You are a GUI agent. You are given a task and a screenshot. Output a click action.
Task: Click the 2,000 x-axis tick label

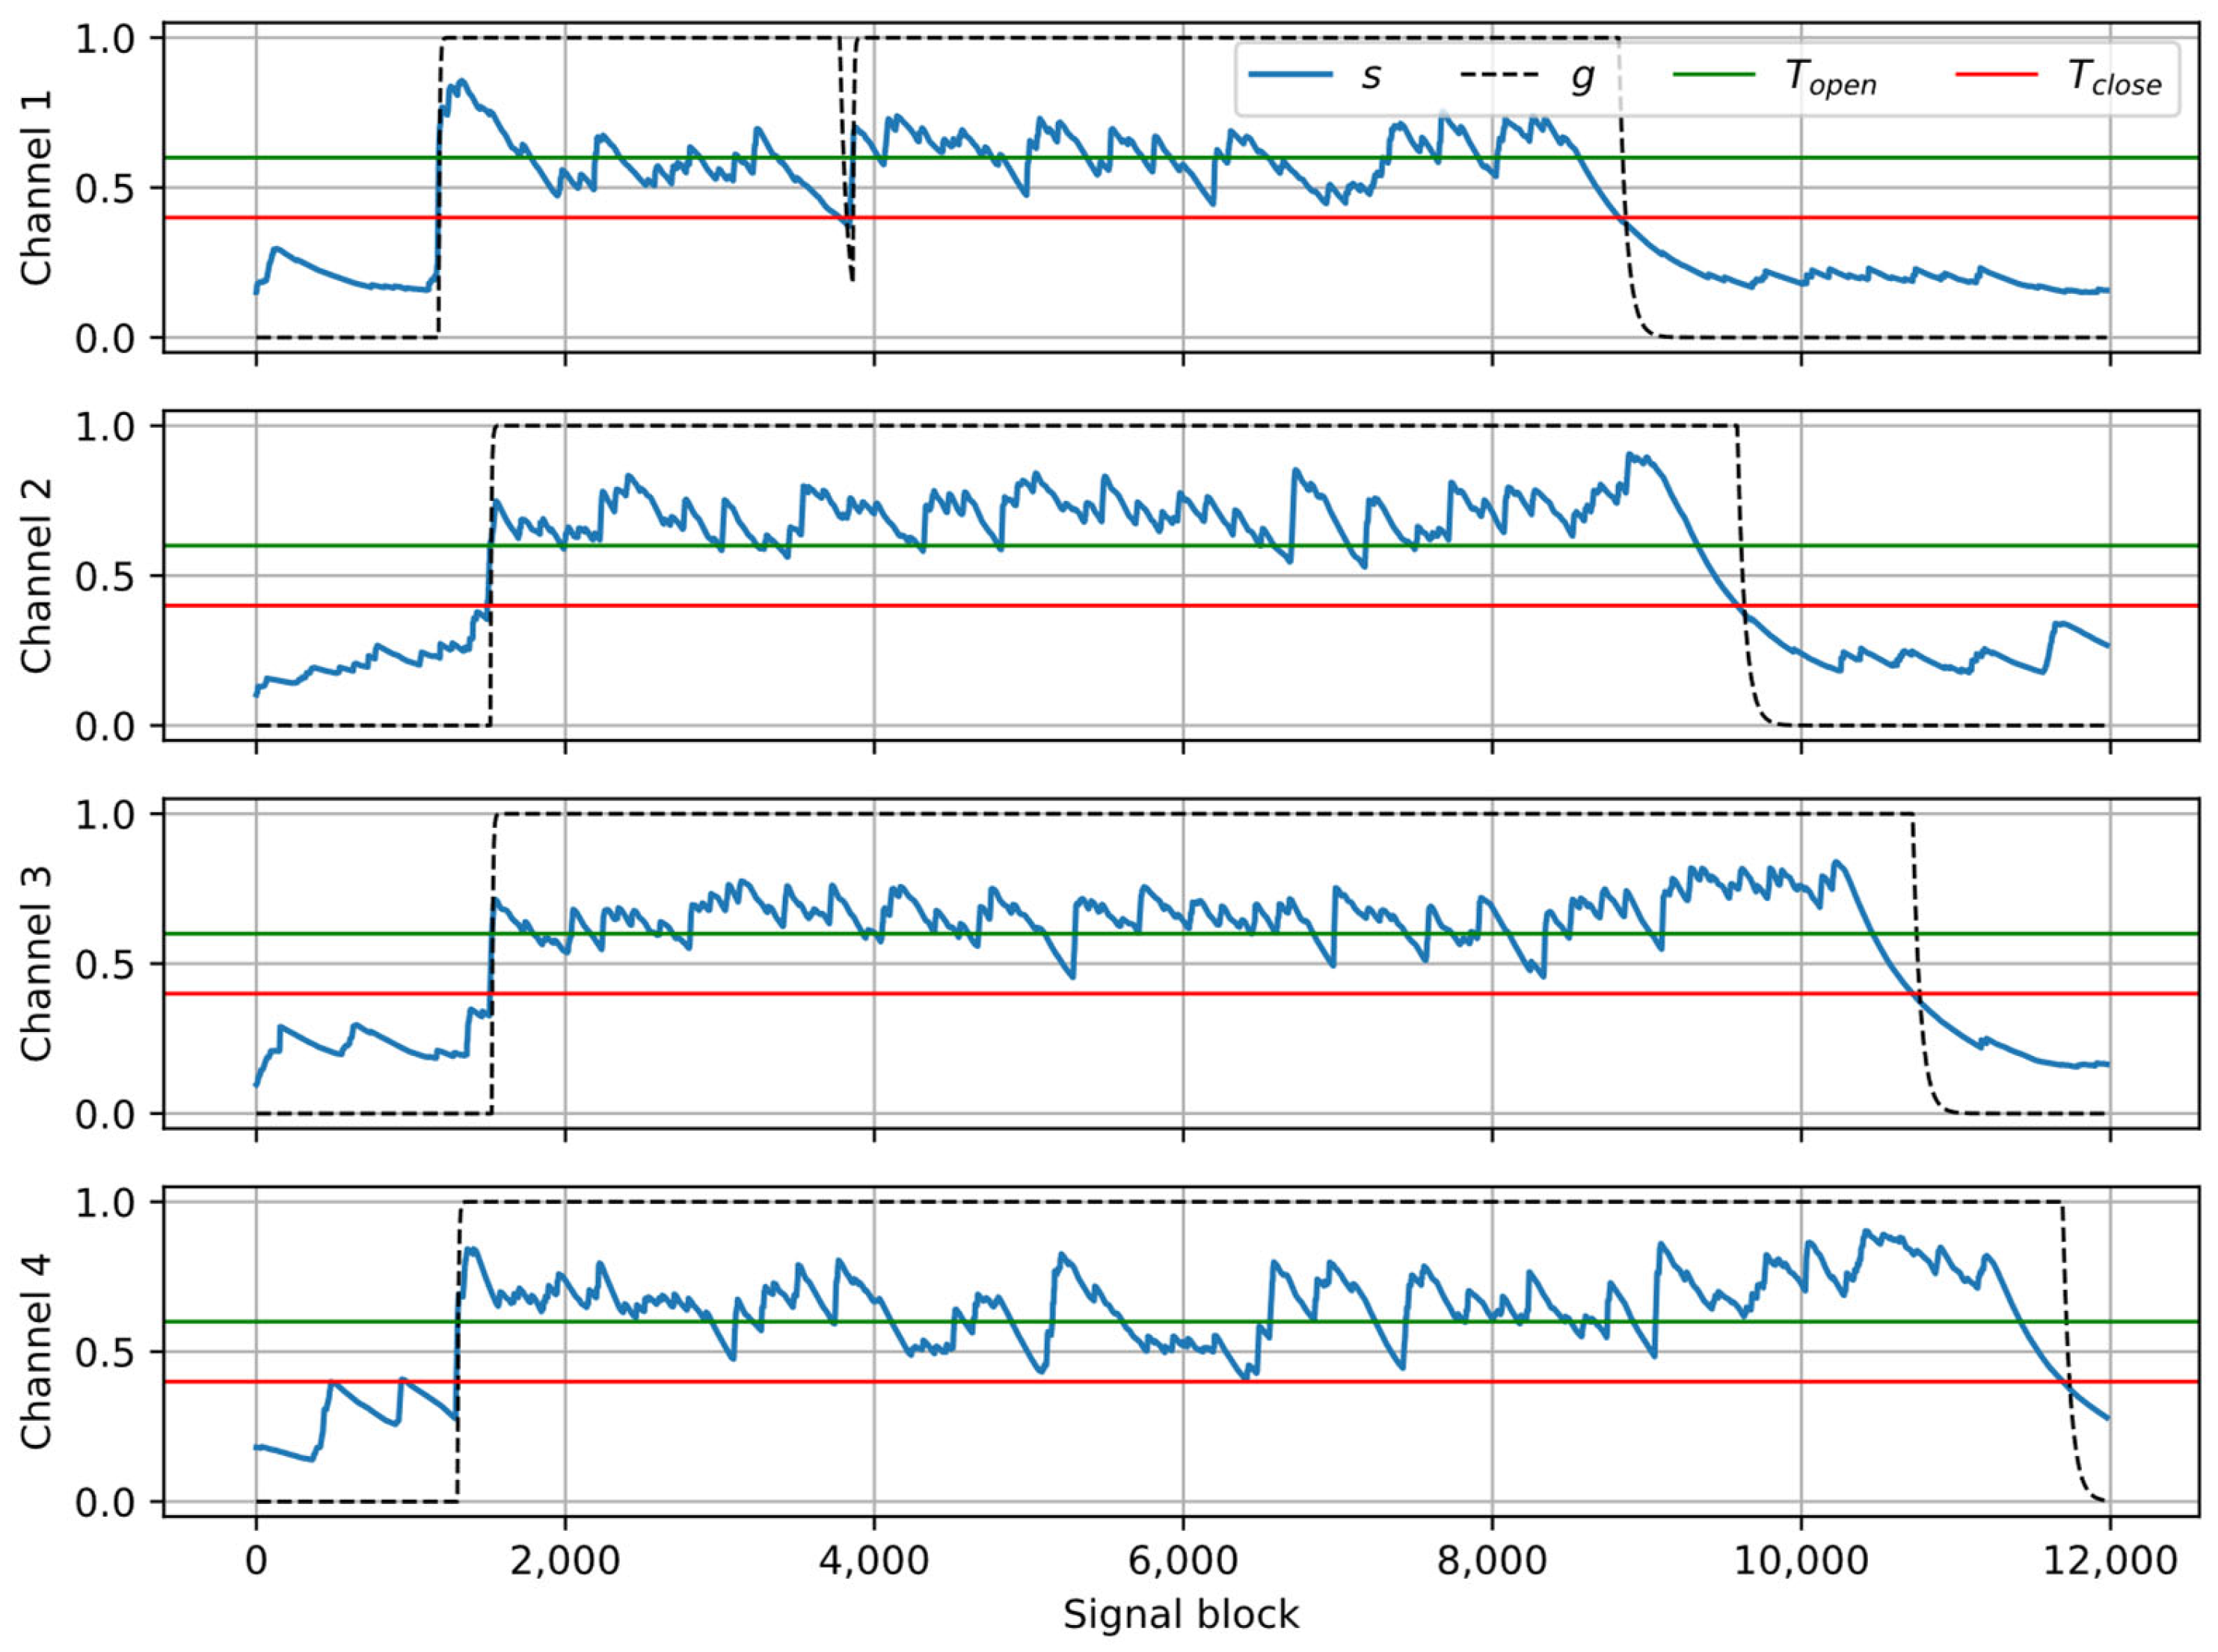click(565, 1561)
